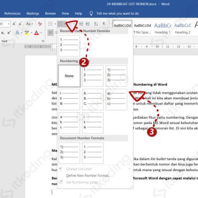
Task: Toggle superscript formatting
Action: point(9,33)
